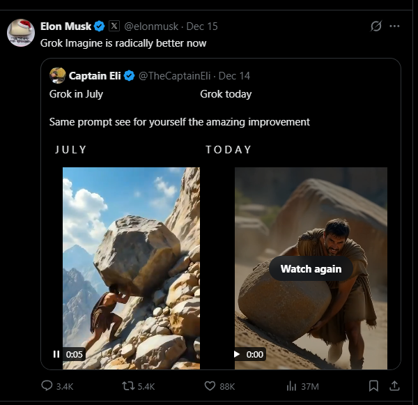The height and width of the screenshot is (405, 418).
Task: Open the Elon Musk display name link
Action: click(x=65, y=26)
